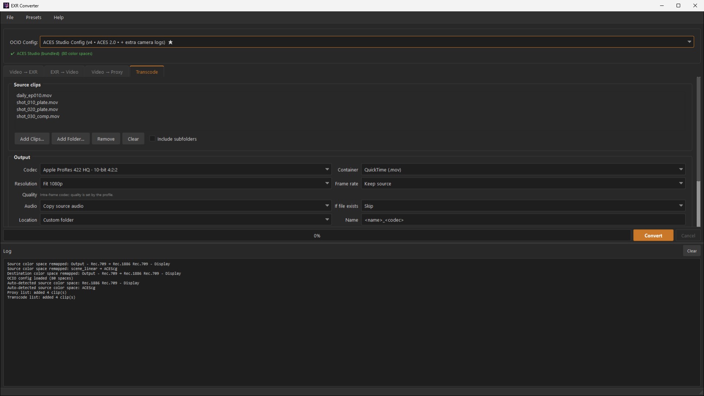Click the Name pattern input field

(x=523, y=220)
